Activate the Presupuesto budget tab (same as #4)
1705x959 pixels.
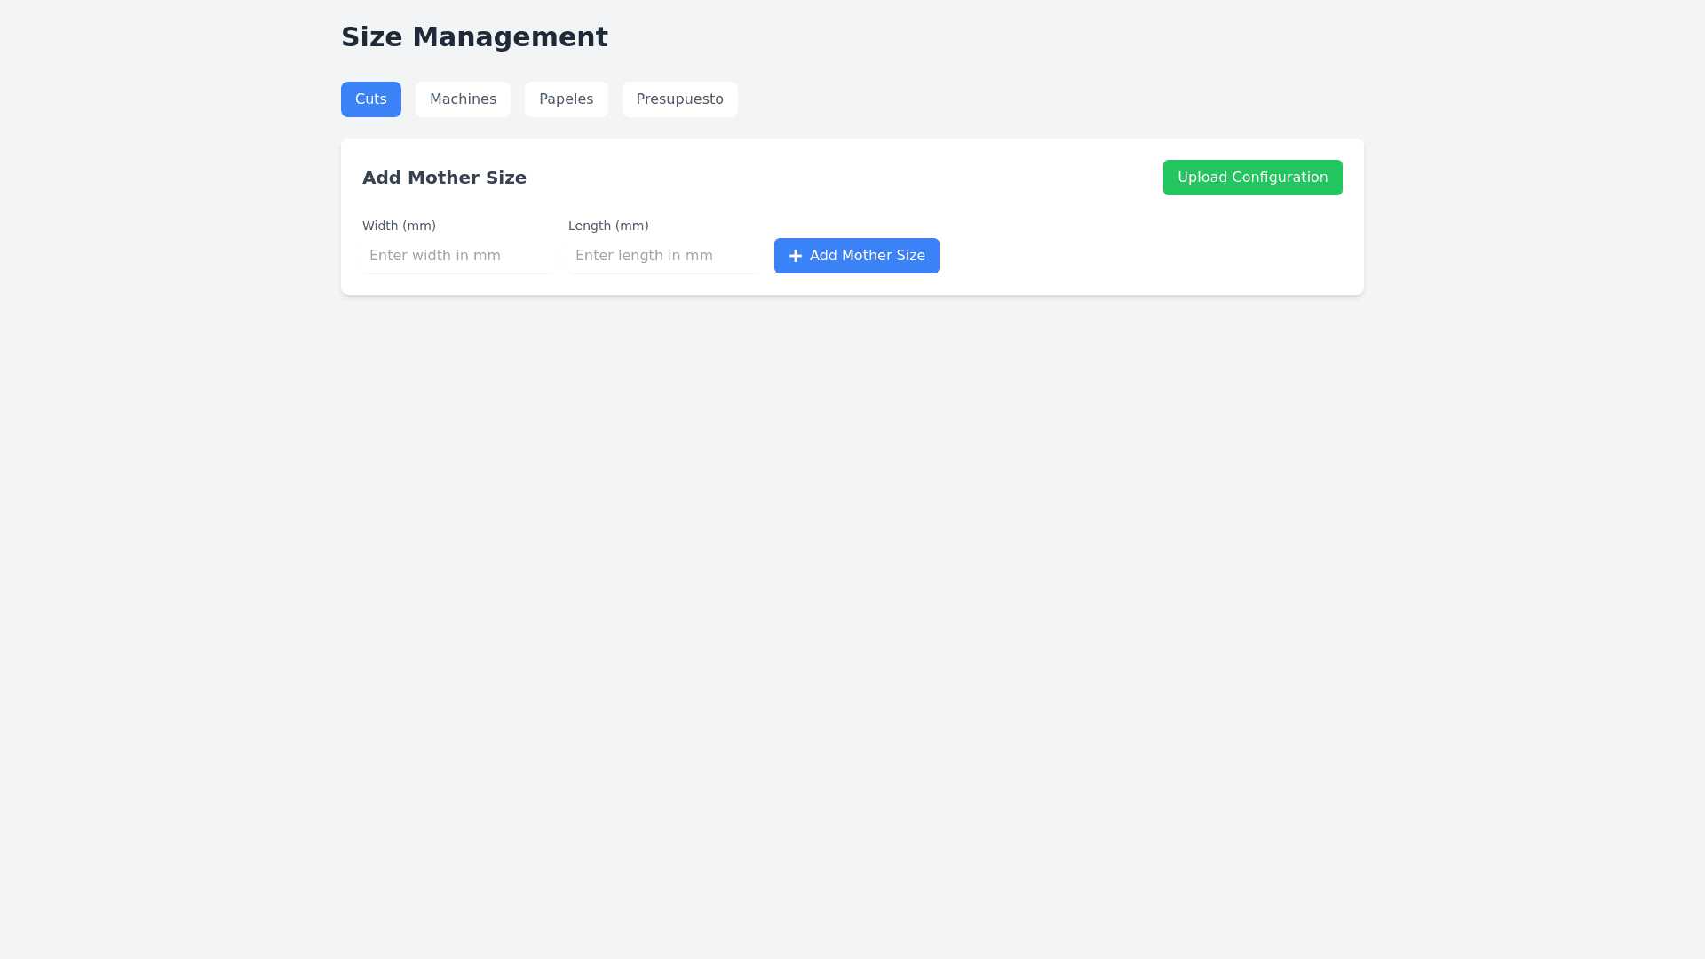[679, 99]
